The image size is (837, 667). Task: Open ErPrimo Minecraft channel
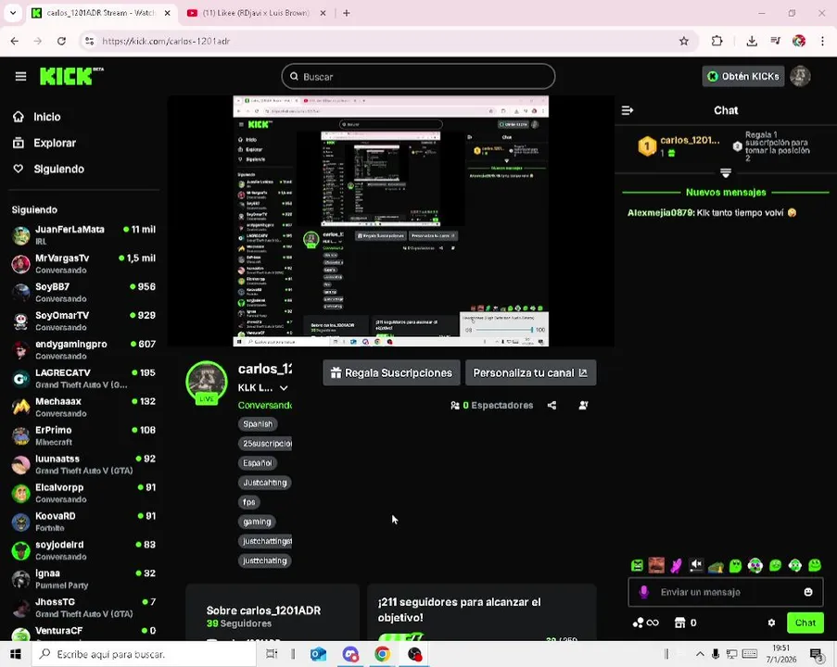83,435
